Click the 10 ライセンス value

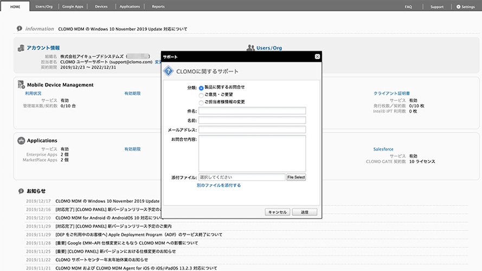click(422, 162)
